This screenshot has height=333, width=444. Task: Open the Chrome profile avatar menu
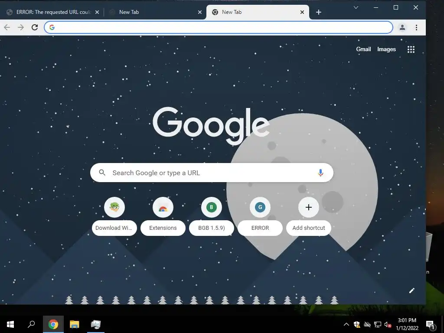[402, 27]
